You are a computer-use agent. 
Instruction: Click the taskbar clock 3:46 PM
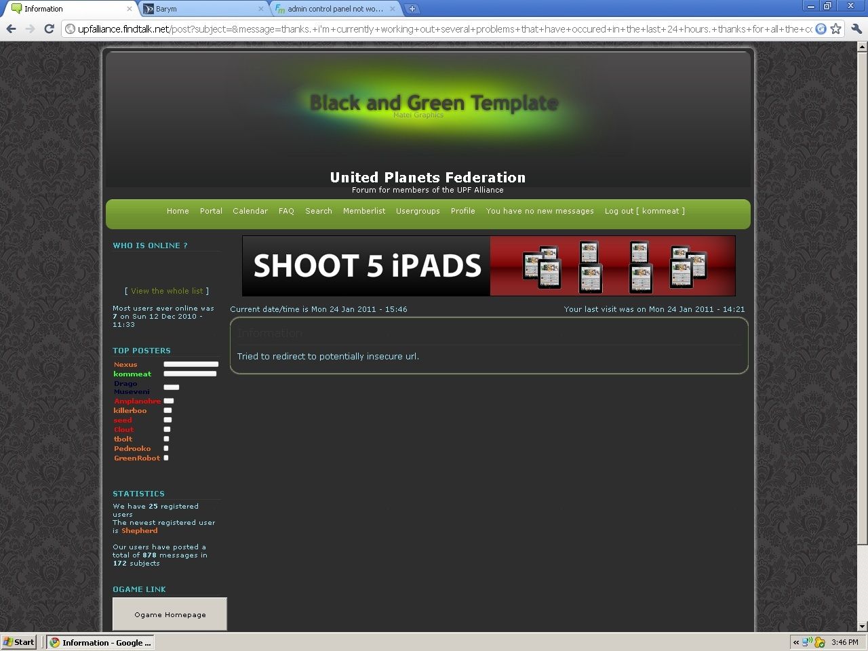(845, 642)
